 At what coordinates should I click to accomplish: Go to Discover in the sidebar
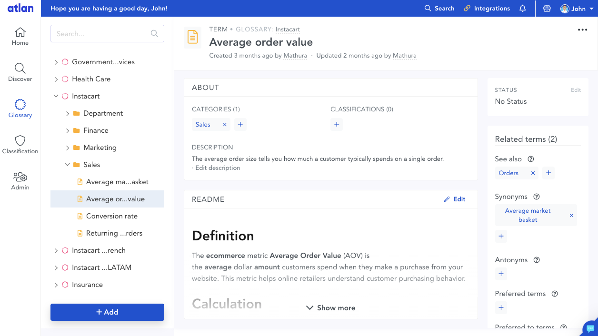[20, 72]
